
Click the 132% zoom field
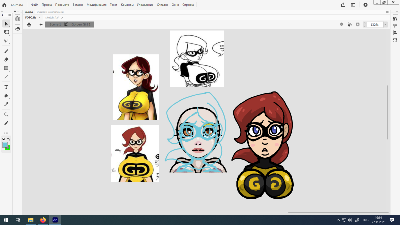coord(375,24)
